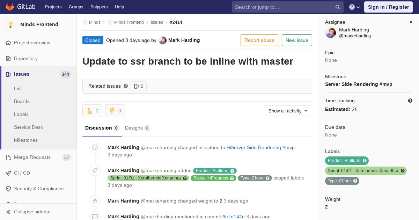419x220 pixels.
Task: Open the Help menu item
Action: pyautogui.click(x=119, y=7)
